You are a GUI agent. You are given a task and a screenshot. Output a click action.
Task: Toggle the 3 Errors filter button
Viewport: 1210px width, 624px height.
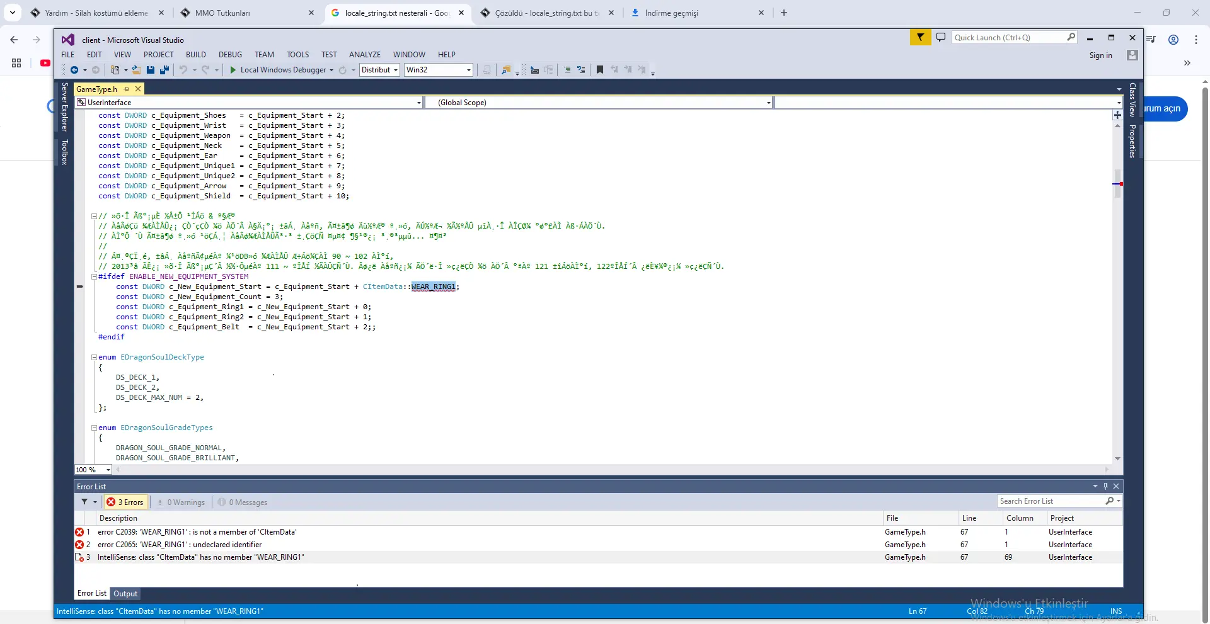click(x=125, y=502)
